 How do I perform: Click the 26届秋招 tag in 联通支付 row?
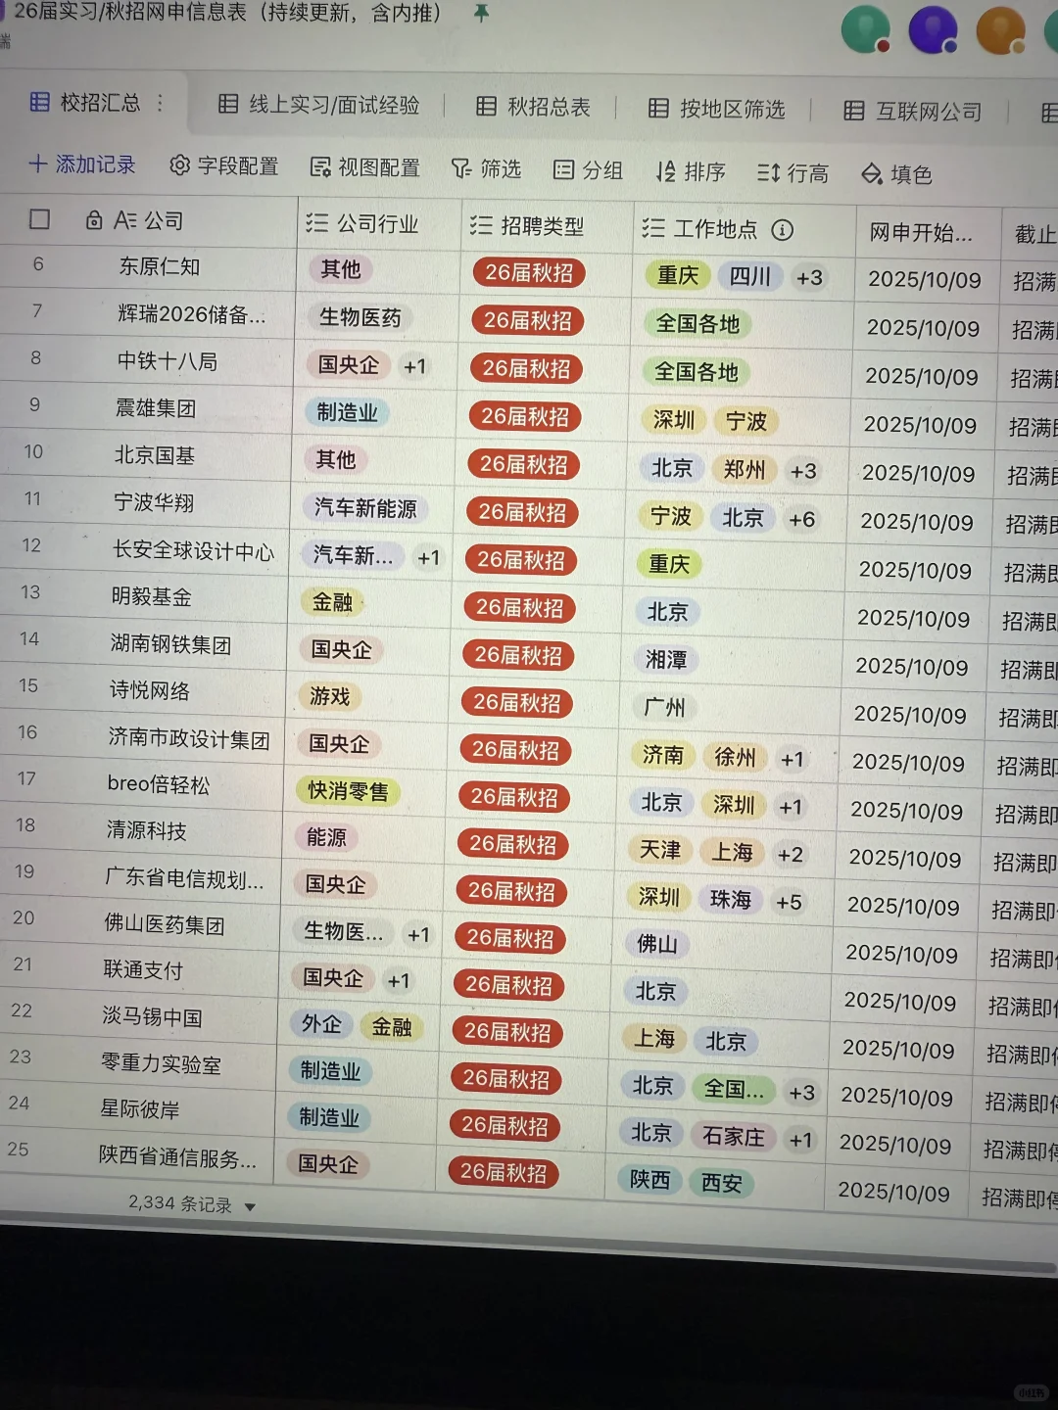pos(508,985)
